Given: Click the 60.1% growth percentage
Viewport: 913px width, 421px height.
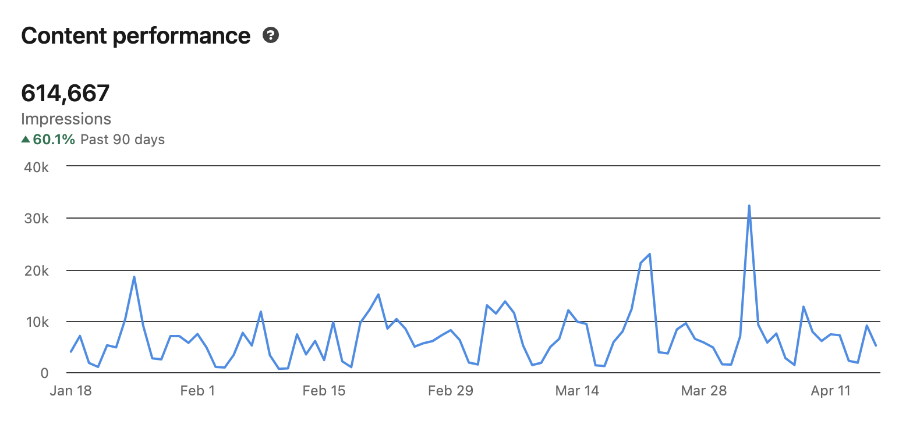Looking at the screenshot, I should click(54, 140).
